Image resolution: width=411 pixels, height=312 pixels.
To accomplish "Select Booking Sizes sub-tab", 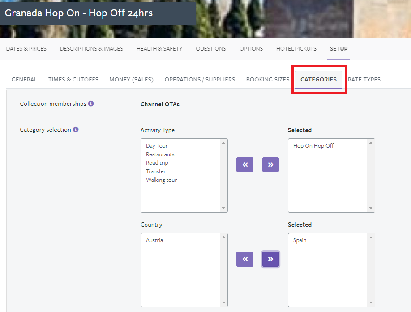I will click(x=268, y=80).
